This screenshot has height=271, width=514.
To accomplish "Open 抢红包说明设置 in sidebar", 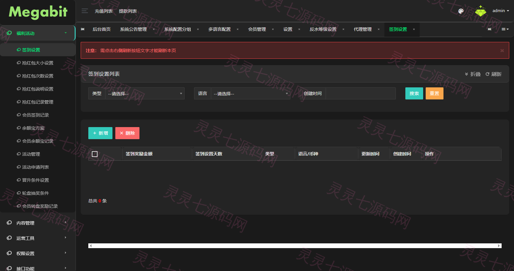I will (x=38, y=89).
